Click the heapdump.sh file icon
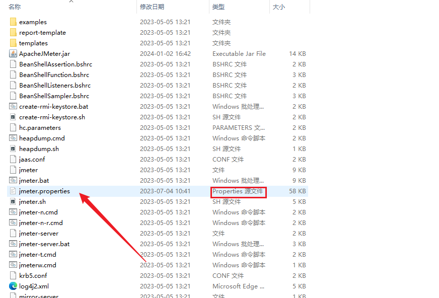 tap(13, 148)
